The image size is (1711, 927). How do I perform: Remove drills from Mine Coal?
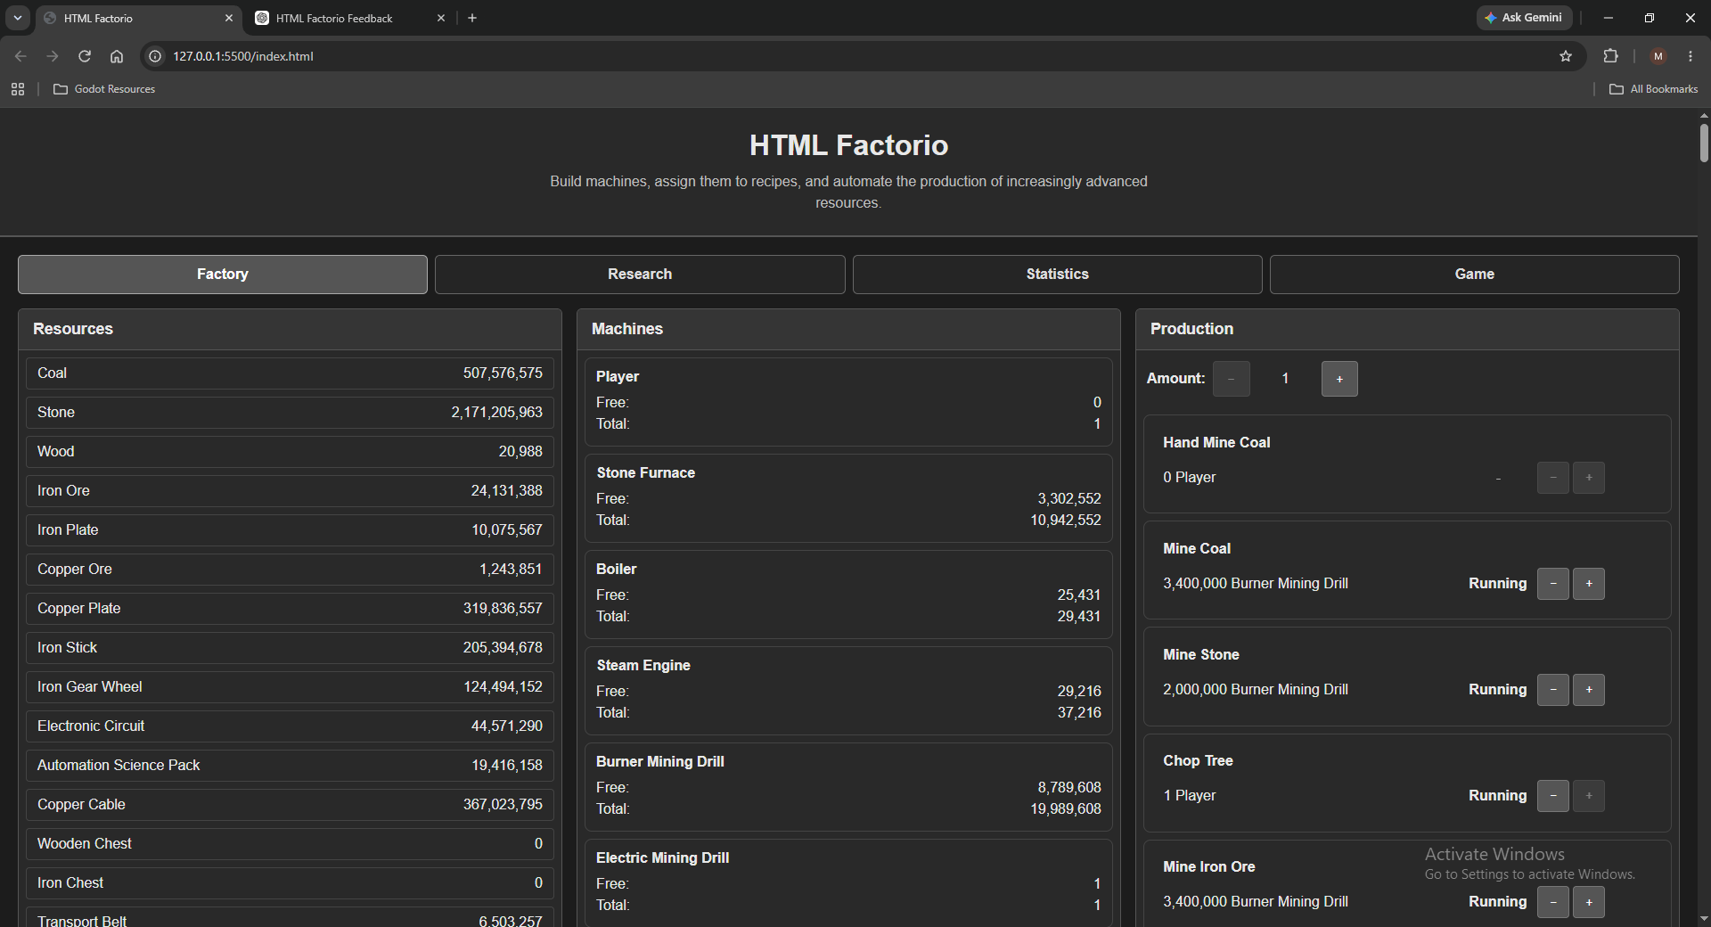click(x=1553, y=584)
